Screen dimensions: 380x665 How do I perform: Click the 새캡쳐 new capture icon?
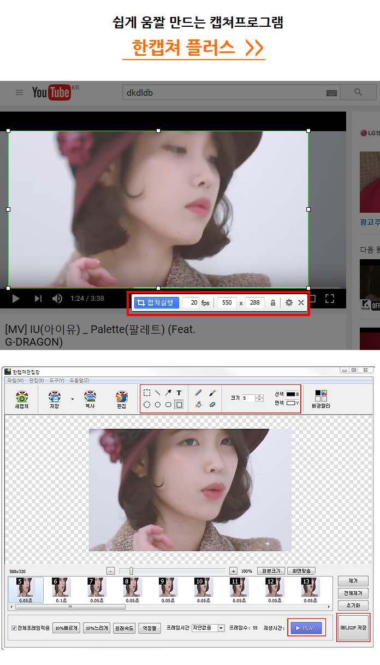tap(21, 399)
